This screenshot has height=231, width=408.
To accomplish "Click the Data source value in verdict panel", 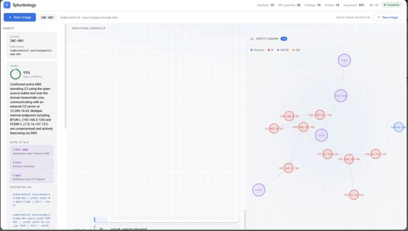I will 31,52.
